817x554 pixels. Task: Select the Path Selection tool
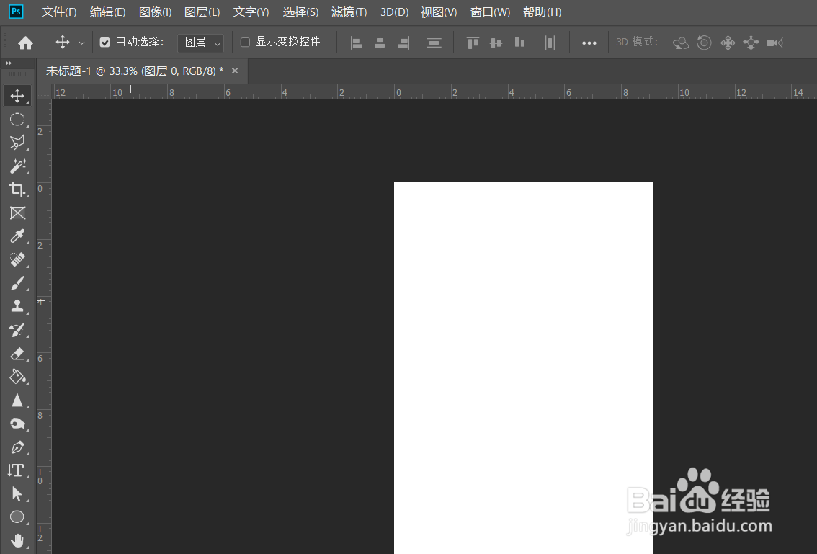17,493
